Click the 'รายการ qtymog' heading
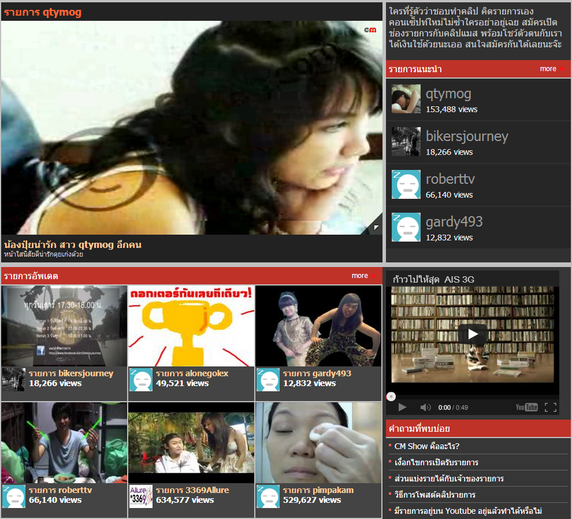 pos(43,12)
